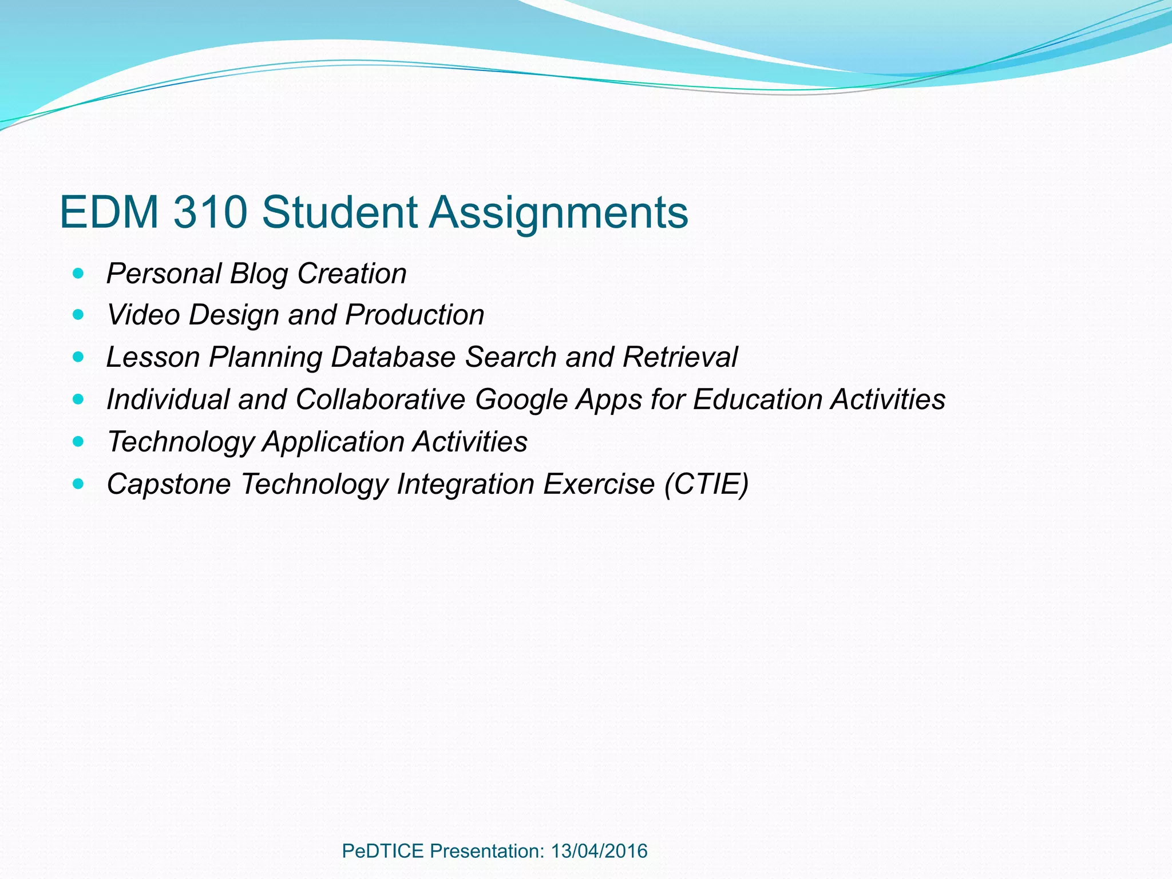Select the slide title 'EDM 310 Student Assignments'
The width and height of the screenshot is (1172, 879).
374,213
